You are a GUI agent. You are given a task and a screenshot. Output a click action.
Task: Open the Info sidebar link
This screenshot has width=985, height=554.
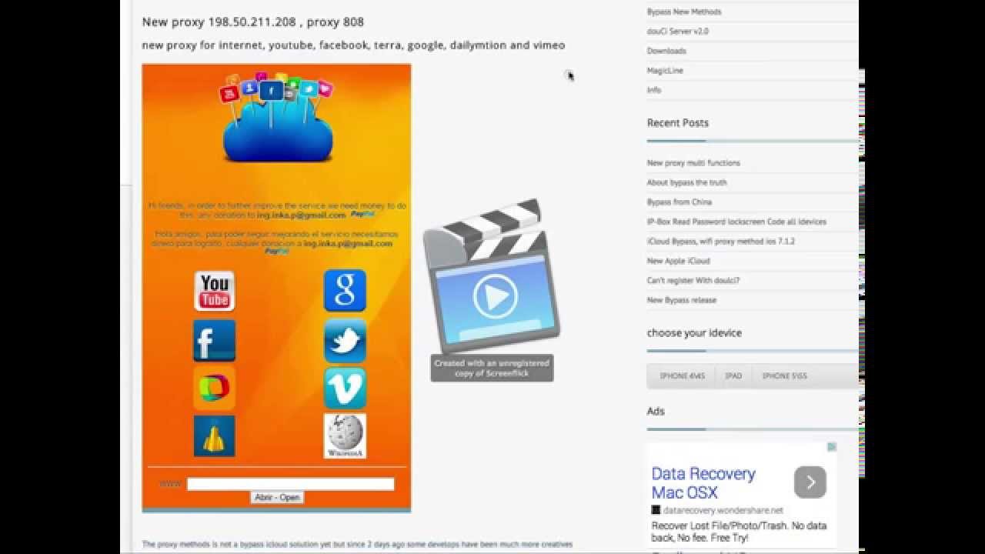(x=654, y=90)
